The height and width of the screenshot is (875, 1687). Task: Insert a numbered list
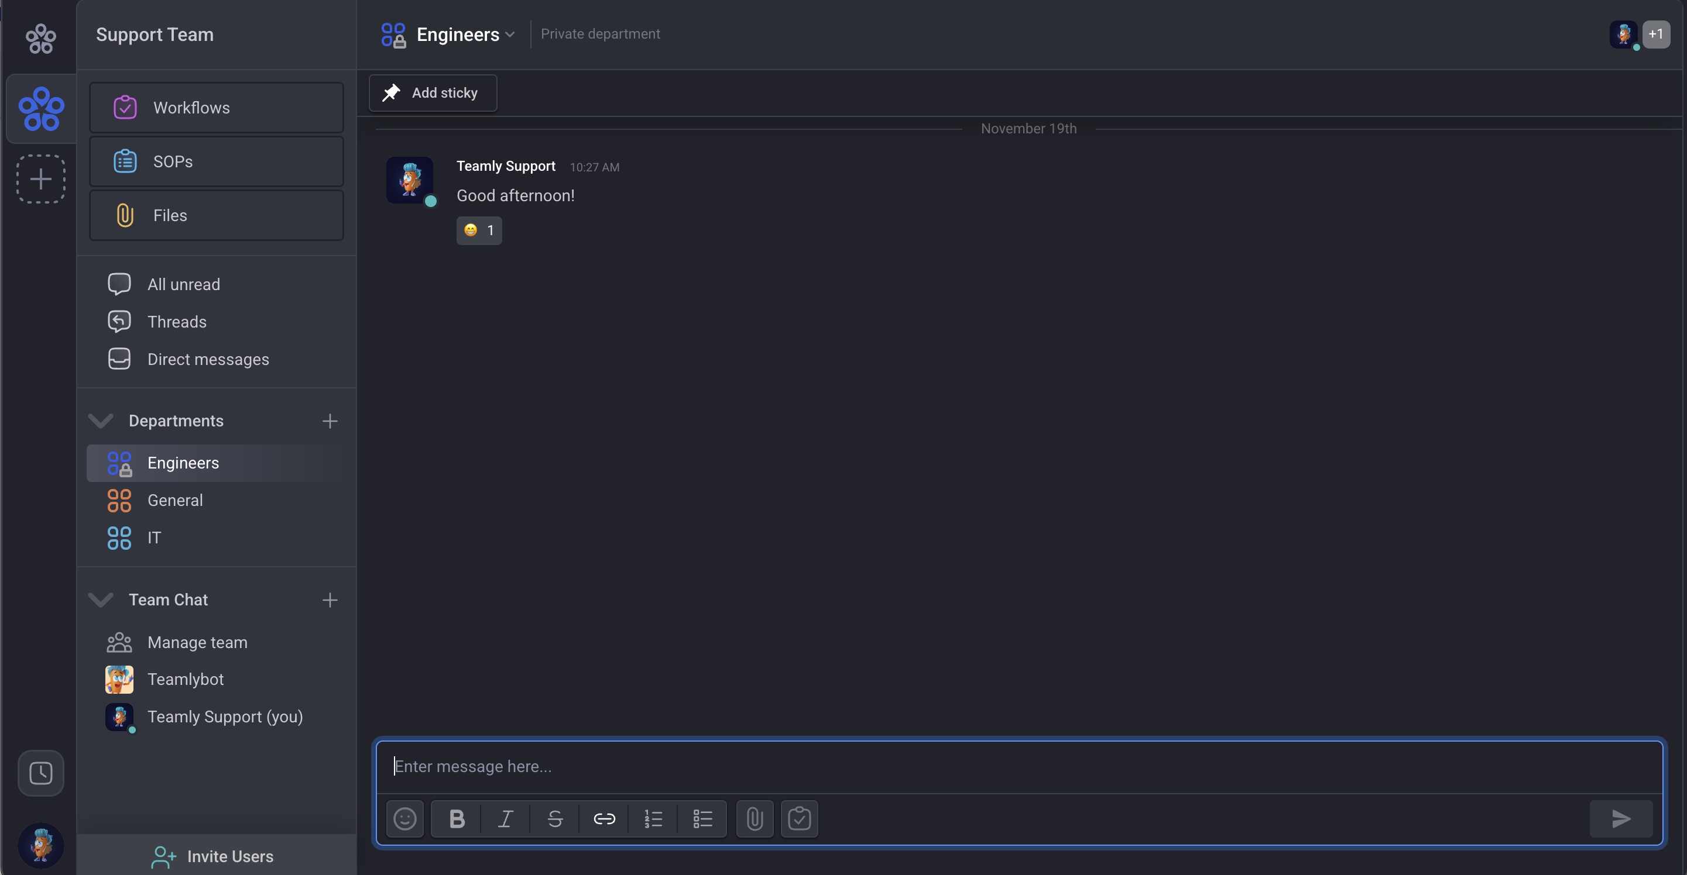point(653,819)
